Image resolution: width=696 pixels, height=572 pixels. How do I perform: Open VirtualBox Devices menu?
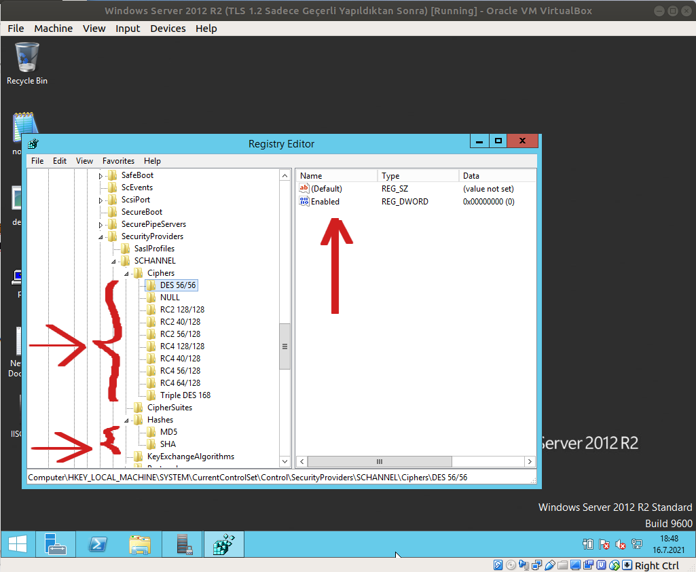click(x=168, y=29)
